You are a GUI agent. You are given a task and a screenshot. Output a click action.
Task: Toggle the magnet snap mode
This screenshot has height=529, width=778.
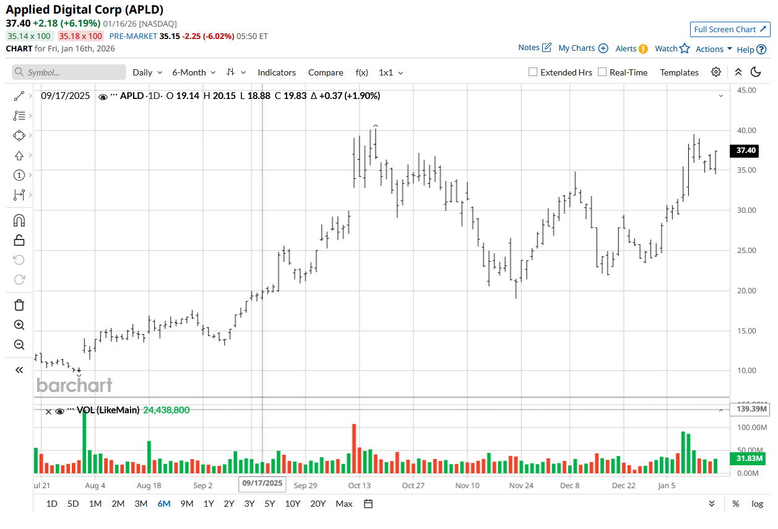click(19, 220)
